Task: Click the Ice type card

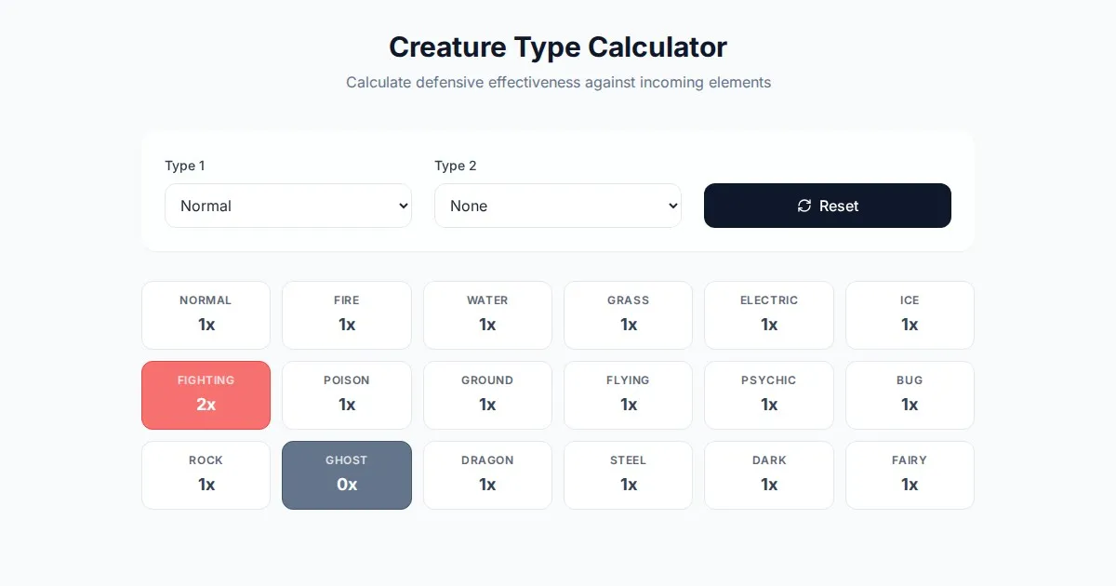Action: tap(910, 315)
